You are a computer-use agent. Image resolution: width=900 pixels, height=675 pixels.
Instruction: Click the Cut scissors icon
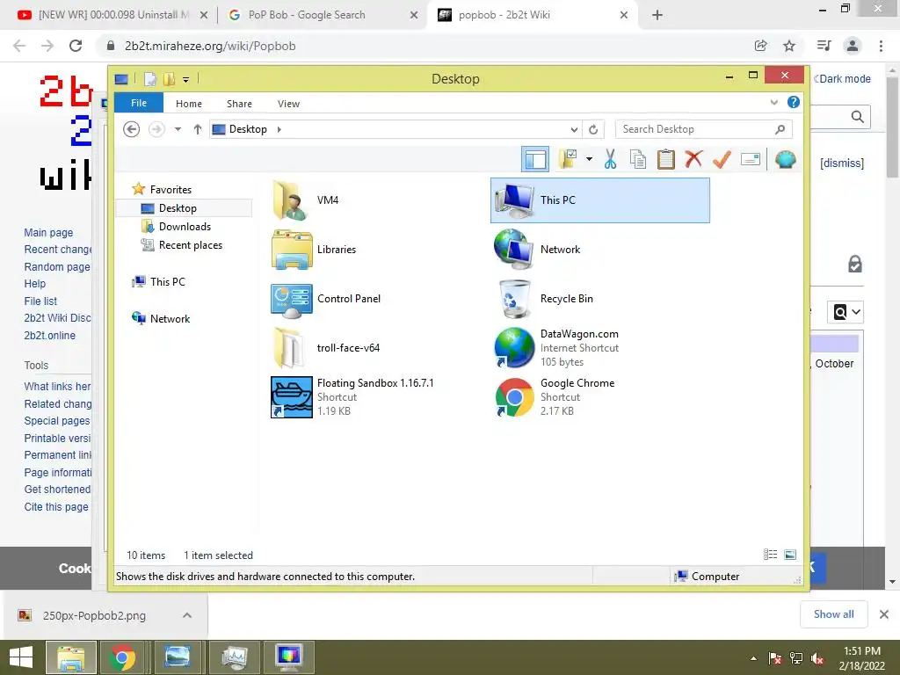point(610,159)
